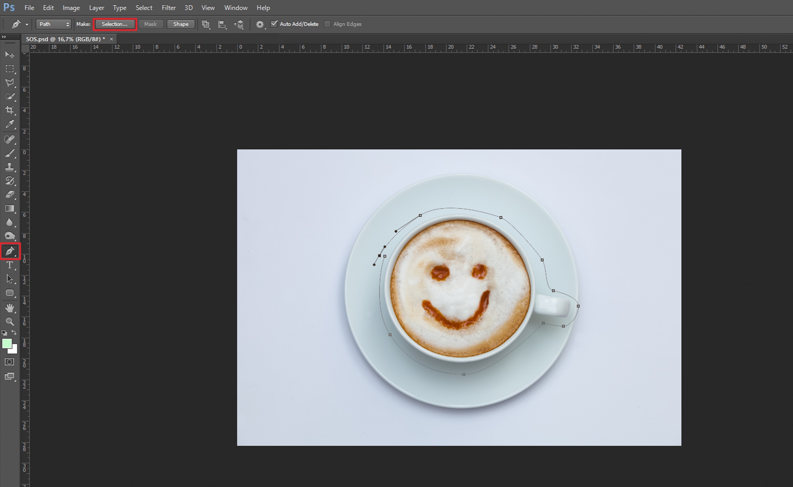This screenshot has height=487, width=793.
Task: Open the Help menu
Action: click(263, 8)
